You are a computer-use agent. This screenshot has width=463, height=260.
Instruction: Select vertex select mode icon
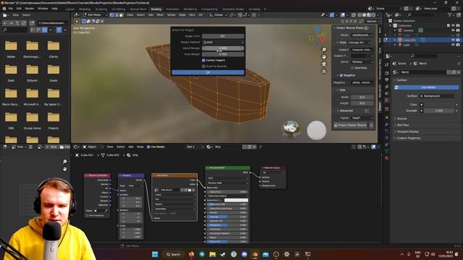[112, 14]
